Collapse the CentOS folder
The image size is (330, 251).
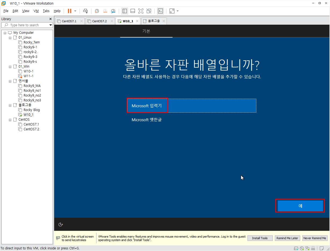click(x=10, y=120)
